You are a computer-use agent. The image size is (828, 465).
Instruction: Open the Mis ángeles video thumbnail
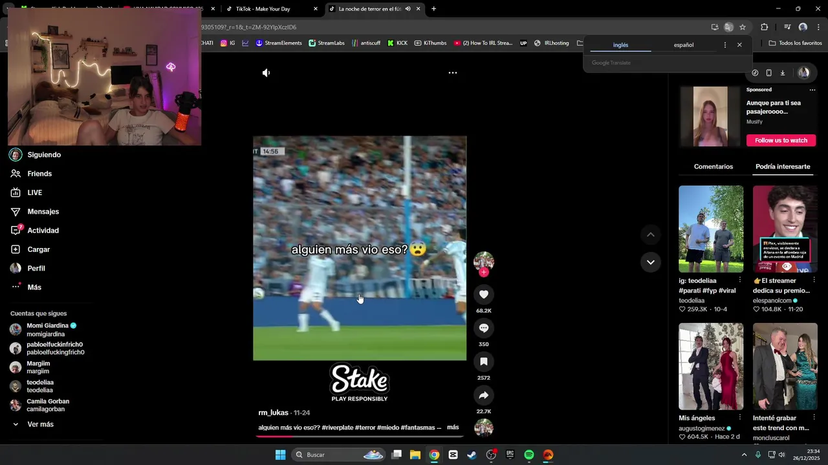711,366
